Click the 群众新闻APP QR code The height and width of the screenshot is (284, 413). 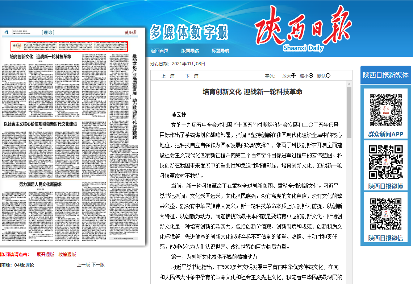point(385,110)
